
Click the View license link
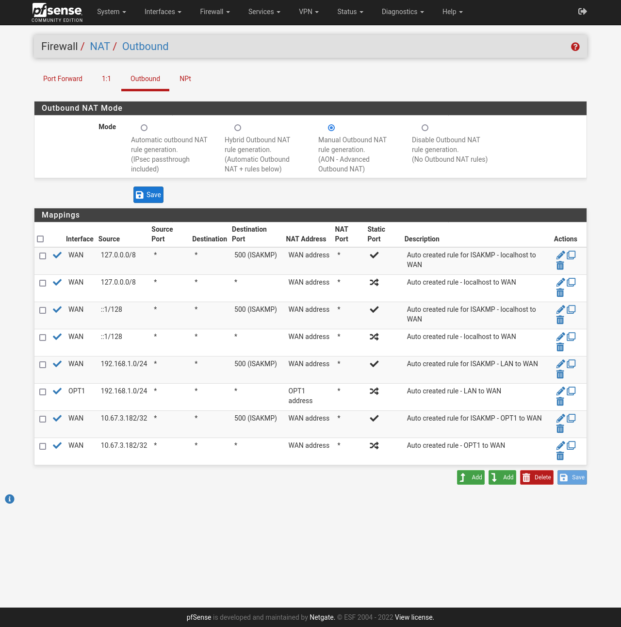pos(414,617)
